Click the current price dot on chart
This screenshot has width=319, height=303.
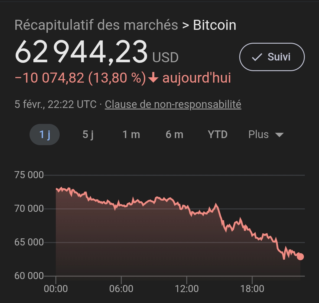point(300,257)
